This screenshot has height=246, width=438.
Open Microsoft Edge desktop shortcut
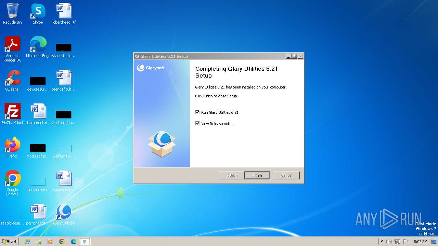tap(38, 47)
